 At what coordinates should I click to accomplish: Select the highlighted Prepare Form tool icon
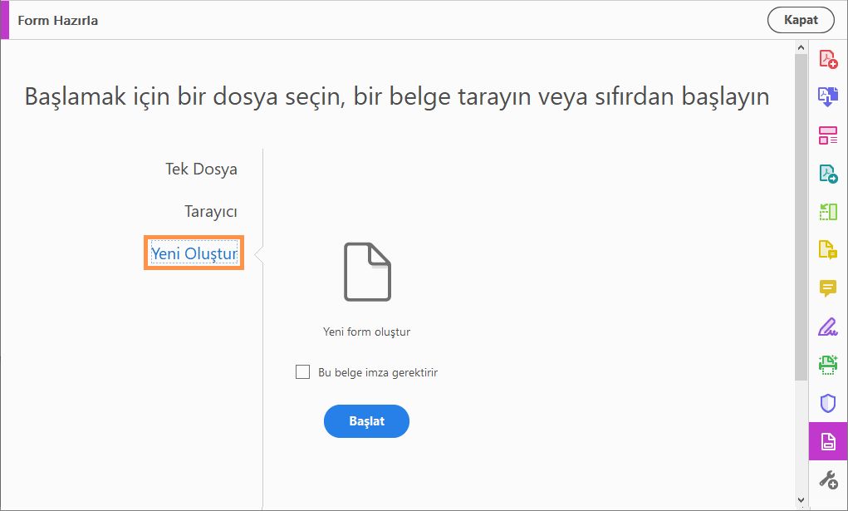coord(827,441)
